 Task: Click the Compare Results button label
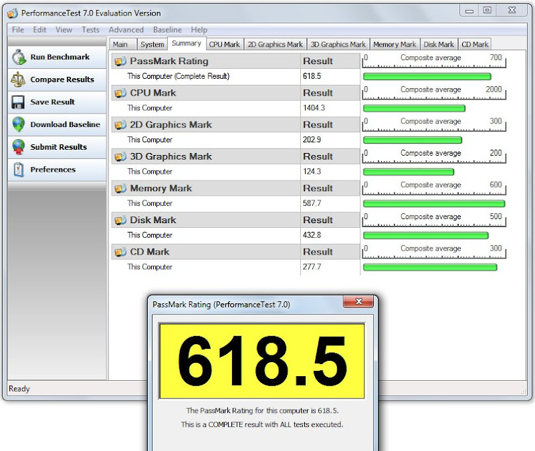[x=62, y=80]
